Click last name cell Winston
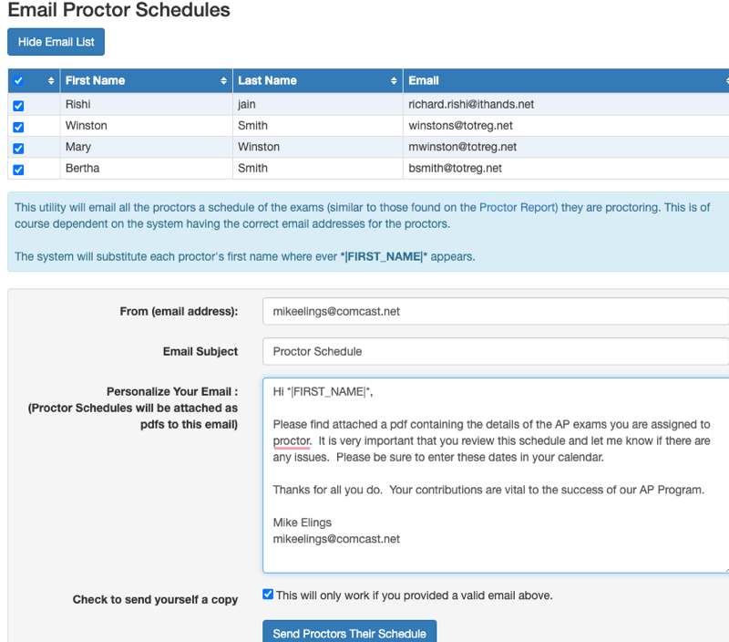The width and height of the screenshot is (729, 642). click(x=317, y=147)
